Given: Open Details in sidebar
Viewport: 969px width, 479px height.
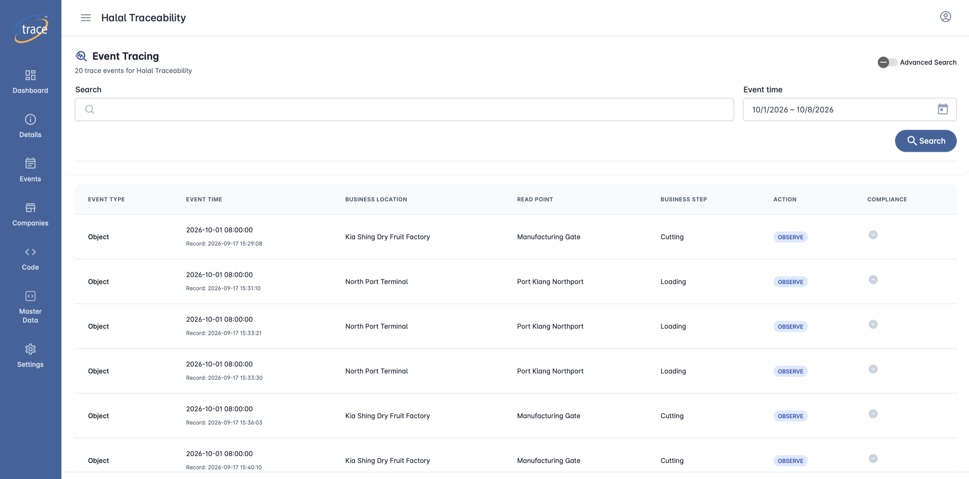Looking at the screenshot, I should (30, 126).
